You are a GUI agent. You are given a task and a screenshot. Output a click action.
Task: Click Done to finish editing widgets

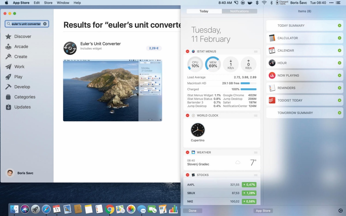tap(193, 211)
